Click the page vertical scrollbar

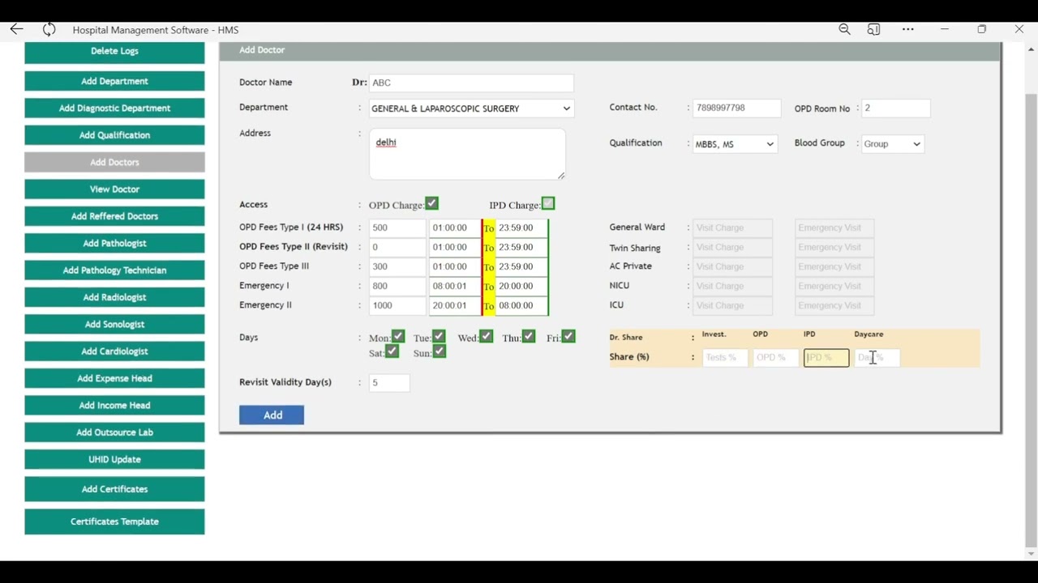click(1031, 320)
